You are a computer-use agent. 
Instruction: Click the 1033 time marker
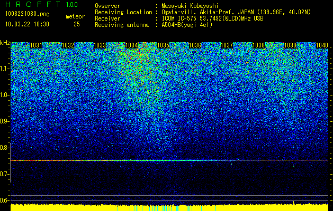[x=100, y=45]
